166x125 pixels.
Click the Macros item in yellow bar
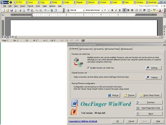click(x=90, y=2)
